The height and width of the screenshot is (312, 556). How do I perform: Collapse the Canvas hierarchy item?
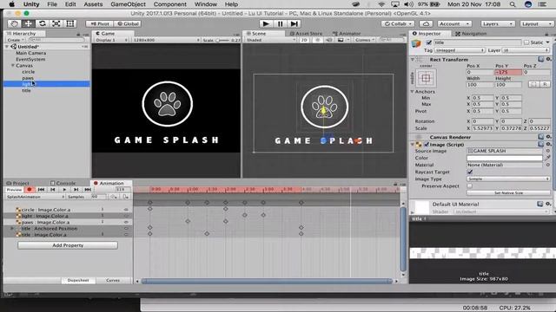[x=13, y=66]
